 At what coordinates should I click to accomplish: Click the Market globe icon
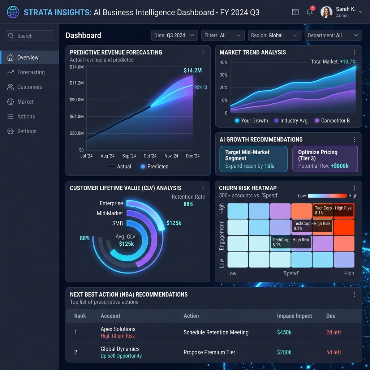[10, 102]
